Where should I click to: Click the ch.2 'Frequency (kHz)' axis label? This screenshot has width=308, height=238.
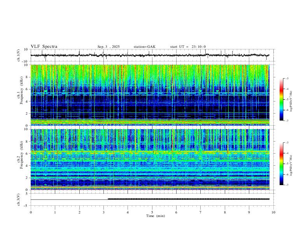21,155
